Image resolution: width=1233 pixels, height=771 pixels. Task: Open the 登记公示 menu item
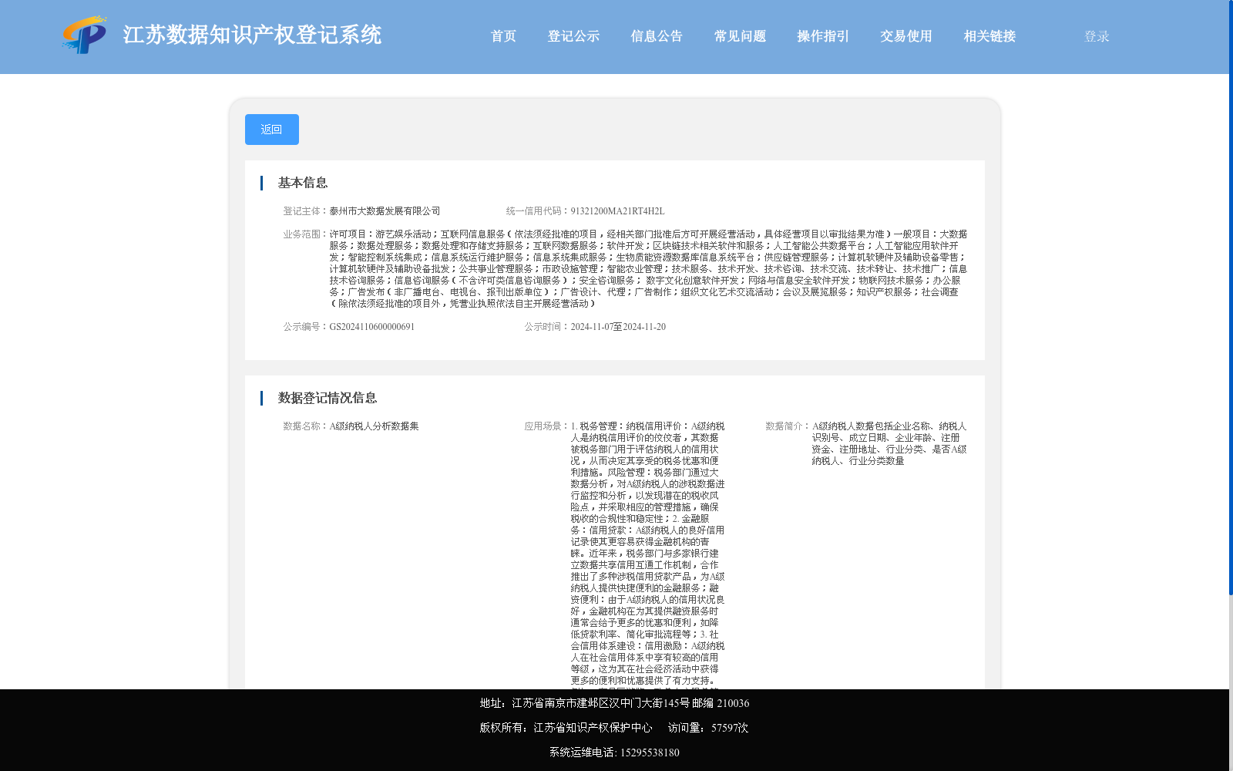[x=573, y=36]
